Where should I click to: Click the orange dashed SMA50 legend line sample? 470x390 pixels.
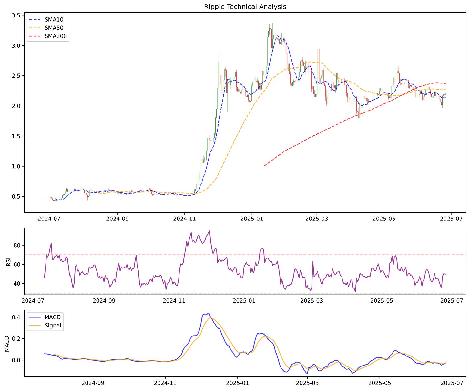35,28
